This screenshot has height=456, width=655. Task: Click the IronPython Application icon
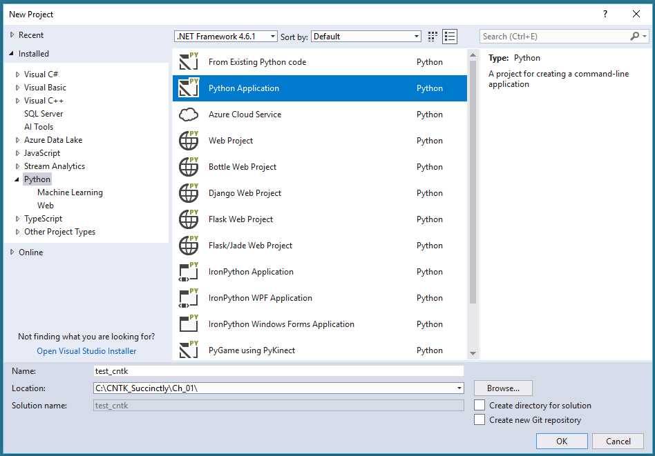pyautogui.click(x=189, y=272)
